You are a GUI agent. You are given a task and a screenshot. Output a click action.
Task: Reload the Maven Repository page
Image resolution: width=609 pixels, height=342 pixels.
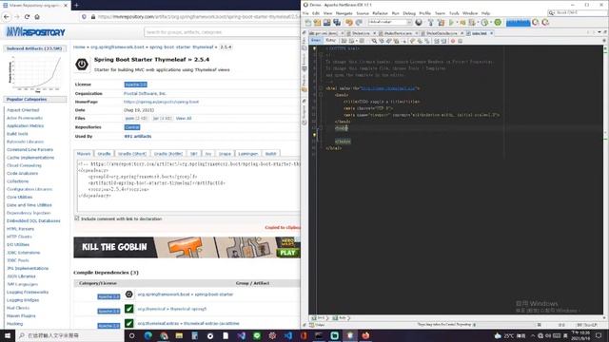click(27, 17)
